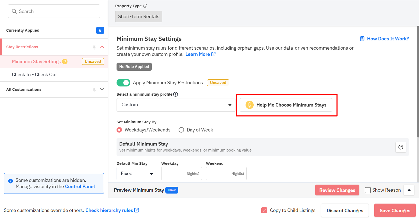Click the Unsaved badge in the sidebar
The image size is (419, 222).
tap(93, 62)
